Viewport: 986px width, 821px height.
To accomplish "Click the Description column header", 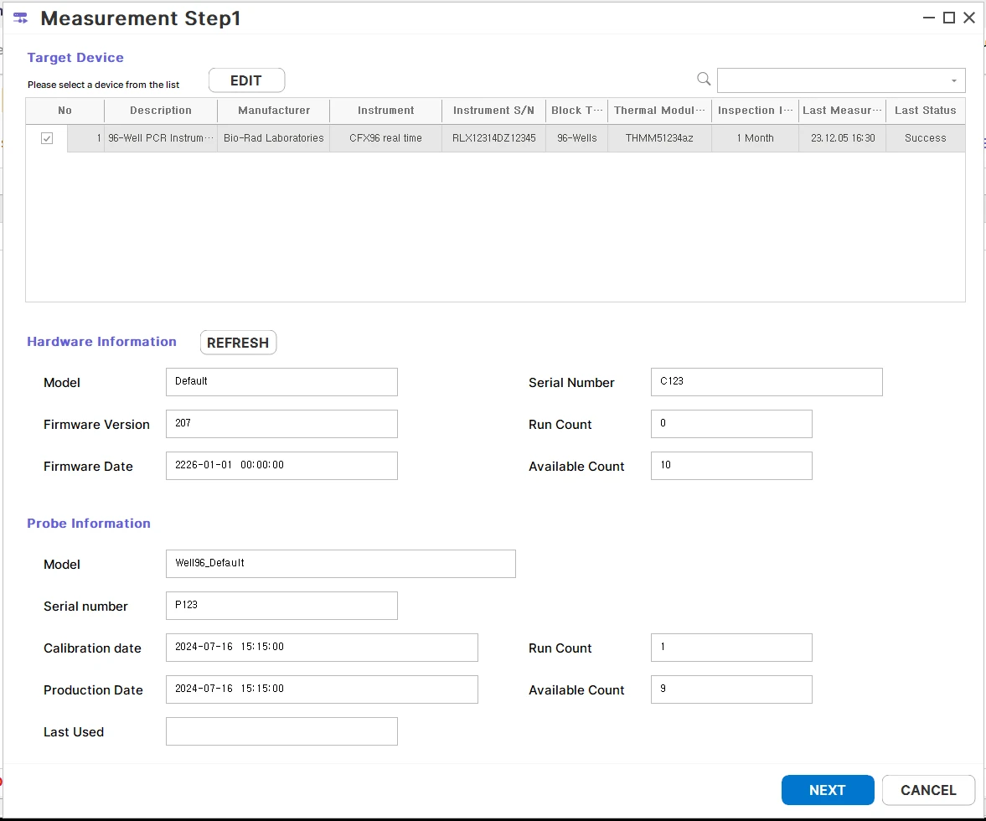I will (161, 111).
